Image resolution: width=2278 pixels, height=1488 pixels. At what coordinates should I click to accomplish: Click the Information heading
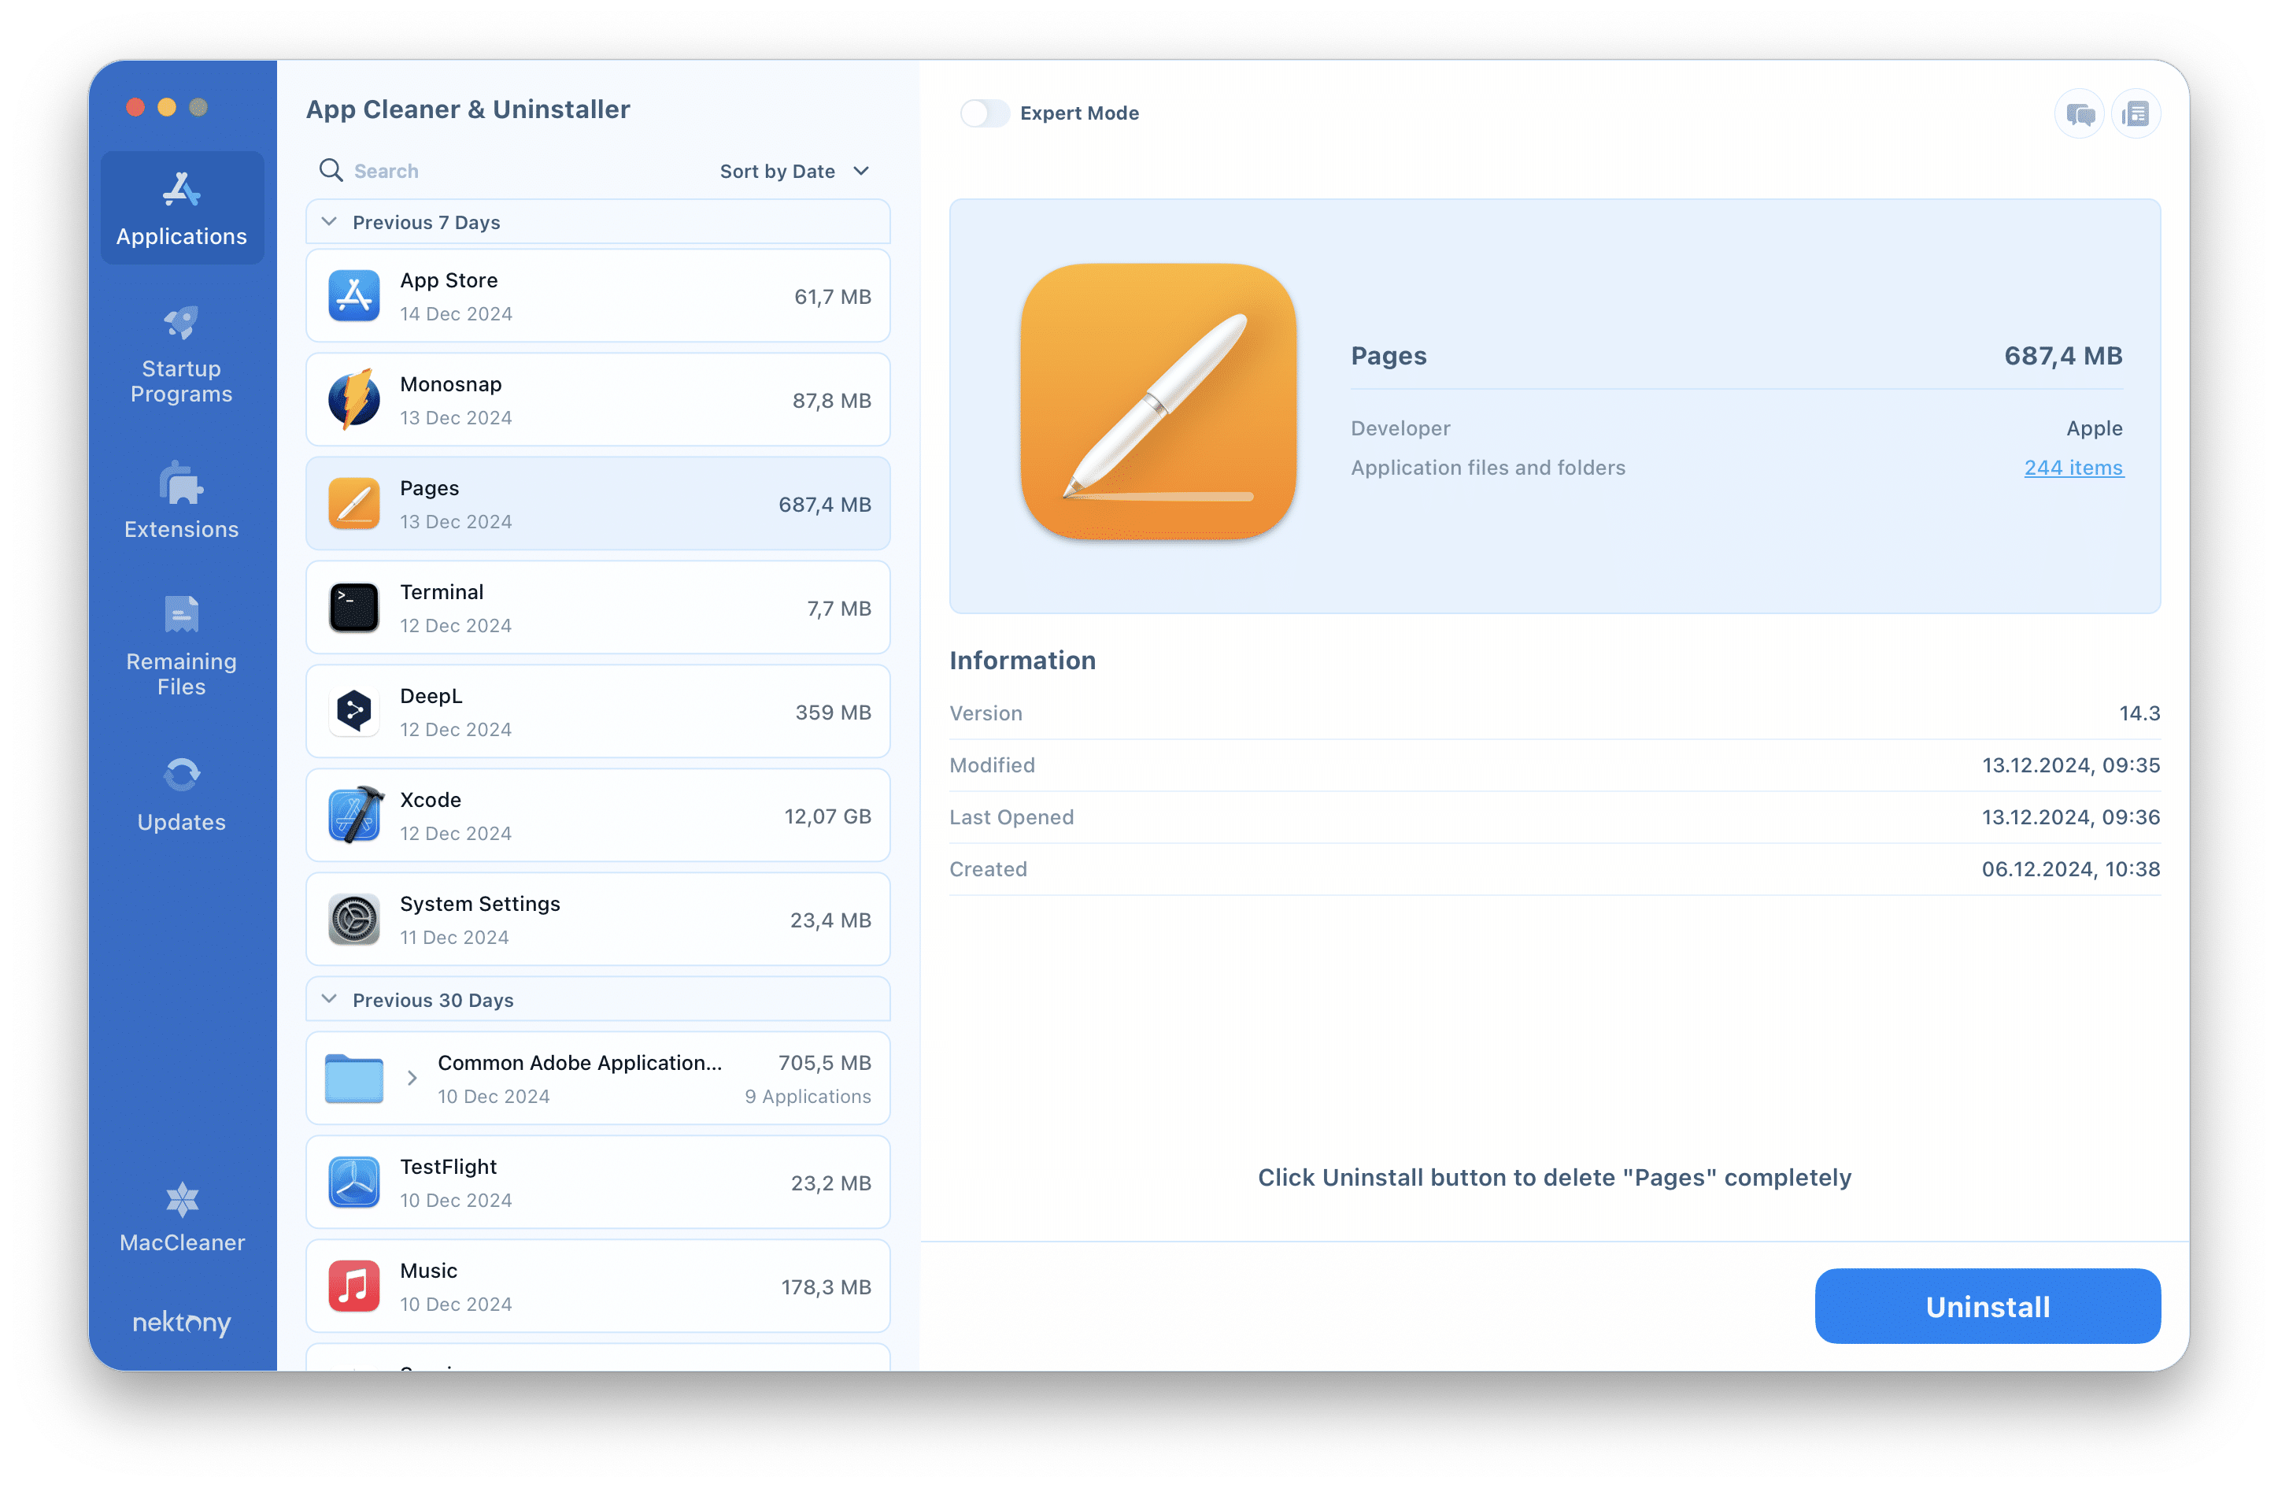[1023, 660]
